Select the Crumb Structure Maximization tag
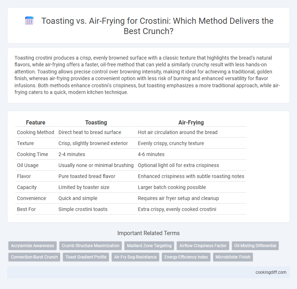Viewport: 297px width, 289px height. [x=91, y=246]
